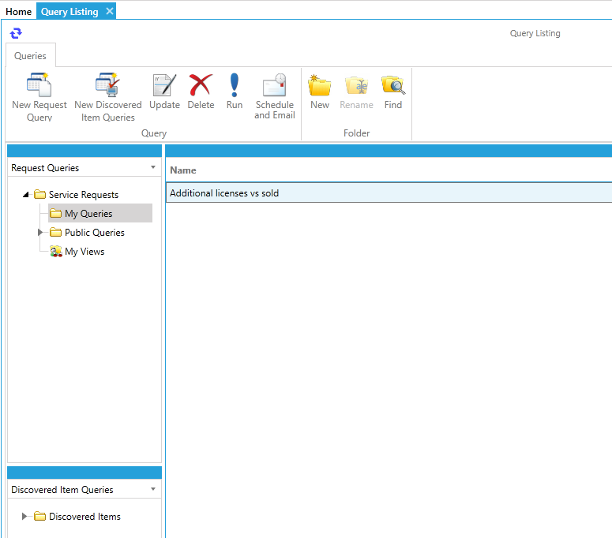Open the Discovered Item Queries dropdown

tap(153, 489)
